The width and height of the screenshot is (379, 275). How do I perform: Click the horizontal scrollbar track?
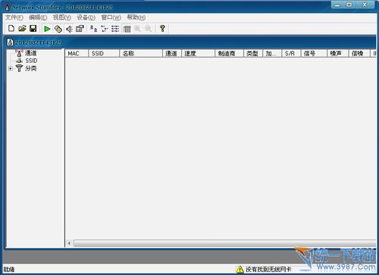tap(224, 243)
